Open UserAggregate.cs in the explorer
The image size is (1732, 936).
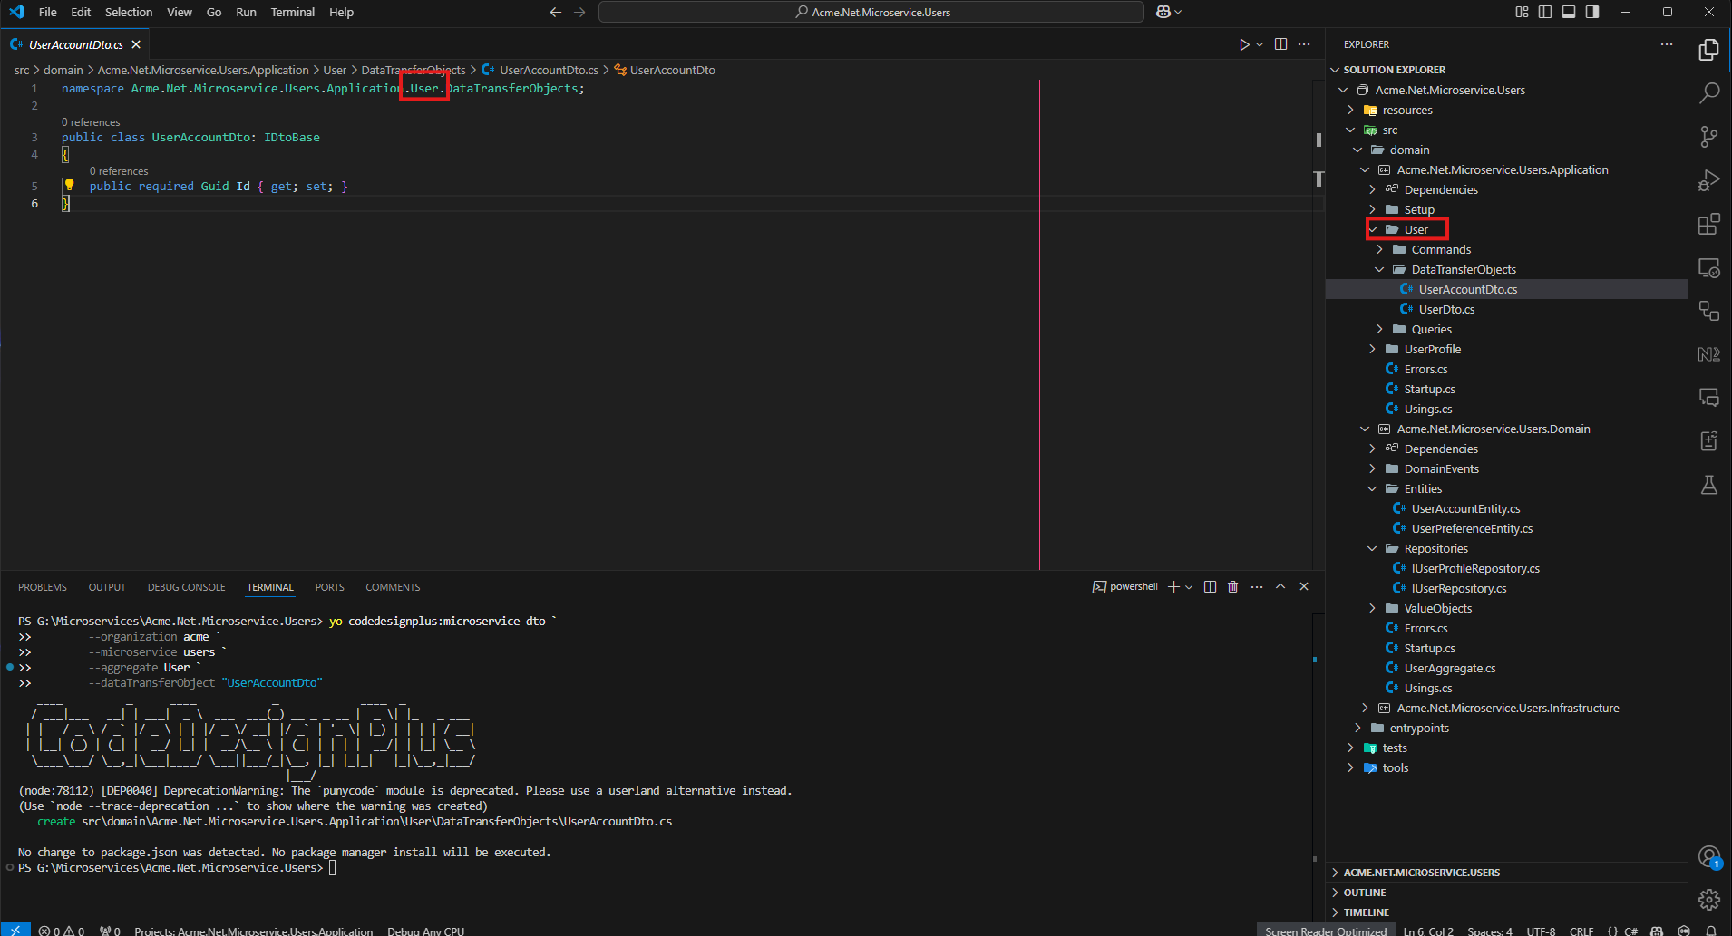pyautogui.click(x=1449, y=668)
